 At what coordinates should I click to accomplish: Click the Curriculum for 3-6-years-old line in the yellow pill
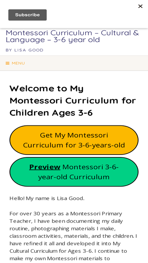(x=74, y=145)
